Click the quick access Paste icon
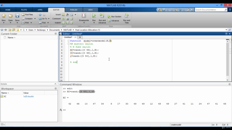 [176, 10]
